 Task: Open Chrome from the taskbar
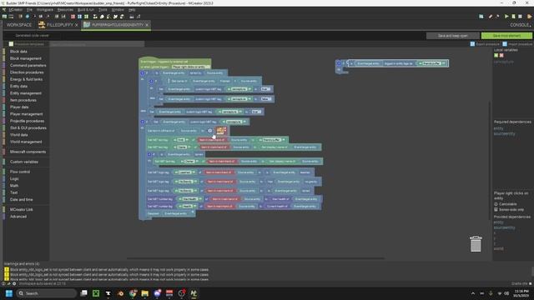pos(133,293)
